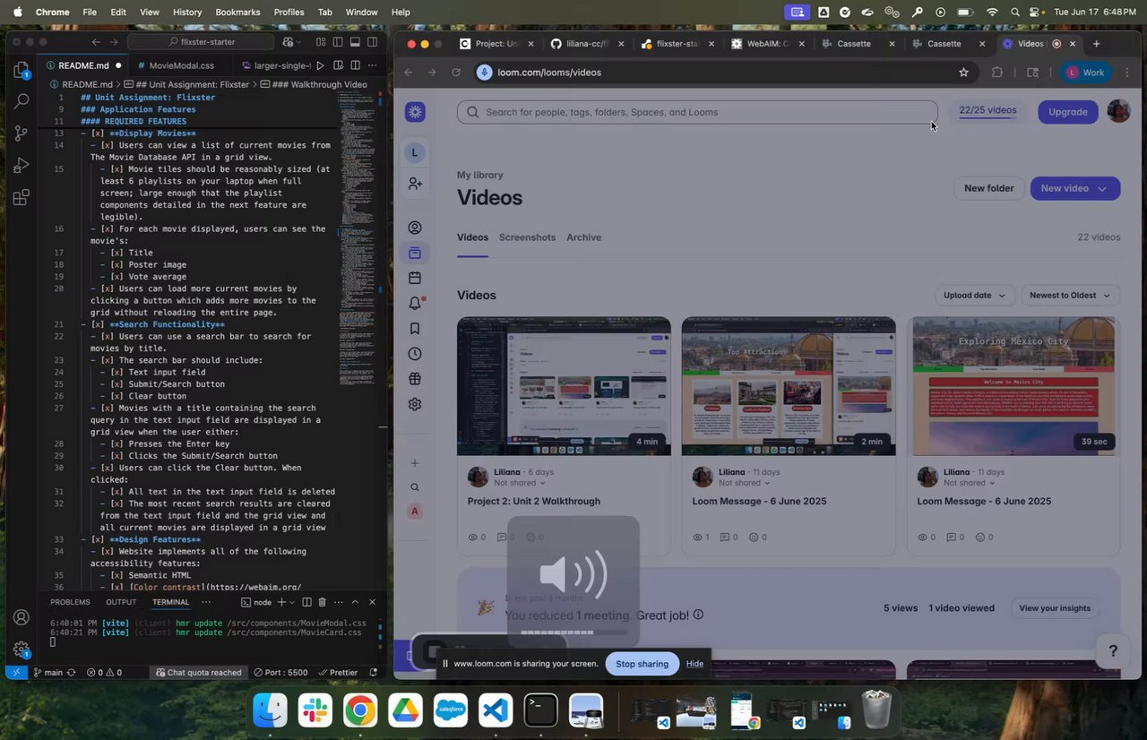This screenshot has width=1147, height=740.
Task: Open the Slack app in the dock
Action: pyautogui.click(x=315, y=711)
